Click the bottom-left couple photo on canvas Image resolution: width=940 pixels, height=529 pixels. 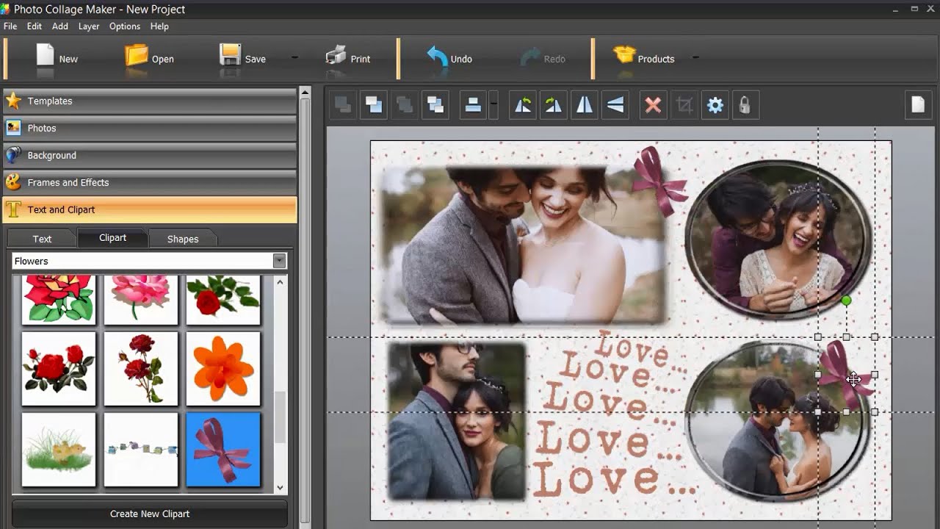(x=457, y=421)
